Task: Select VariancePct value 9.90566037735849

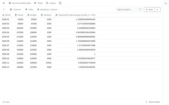Action: (x=87, y=63)
